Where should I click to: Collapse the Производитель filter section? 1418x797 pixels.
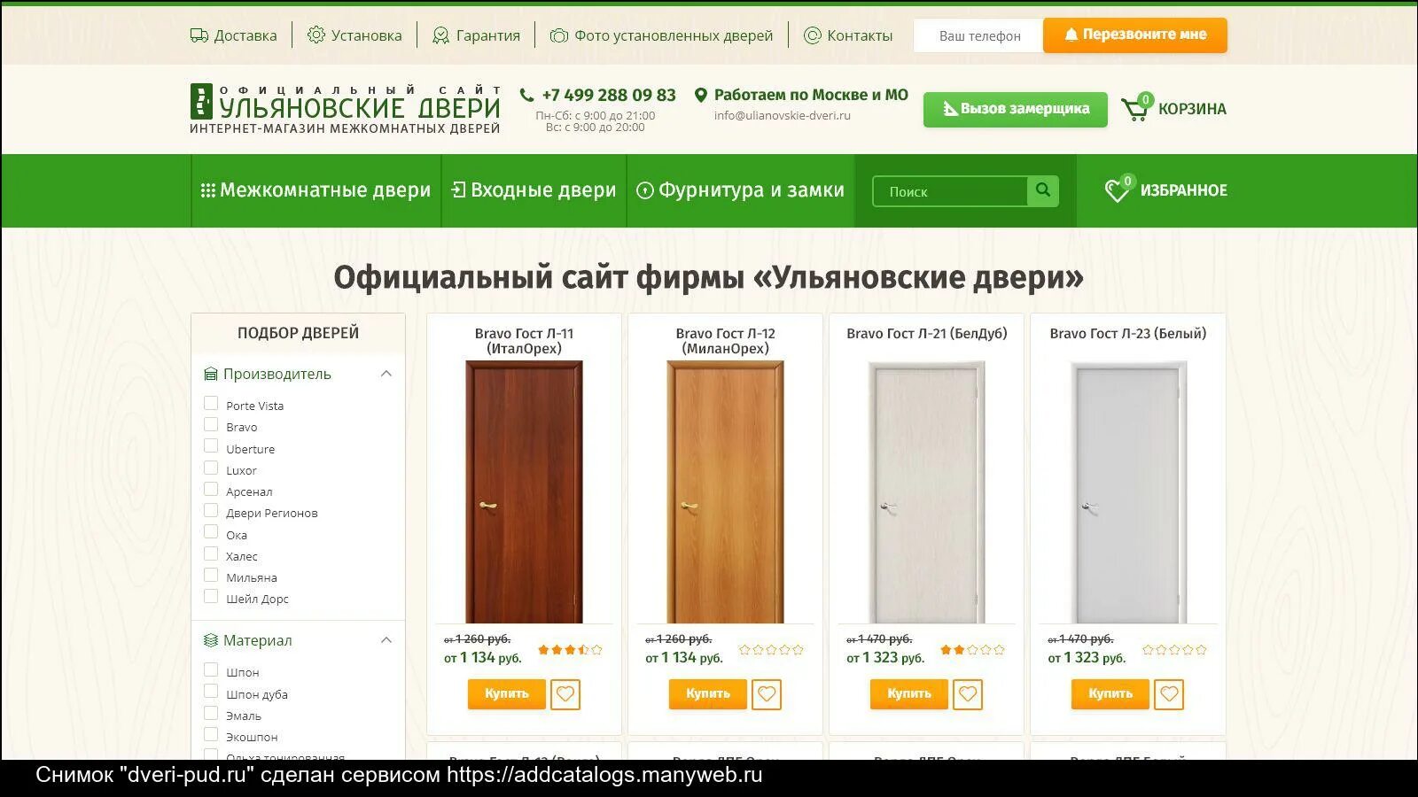386,374
